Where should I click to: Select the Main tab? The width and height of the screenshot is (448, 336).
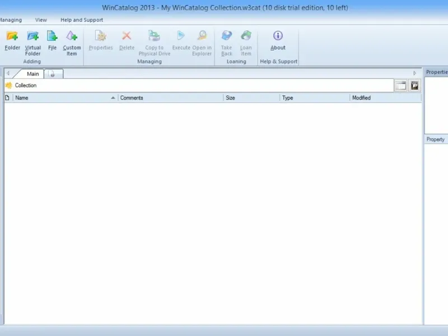click(x=32, y=74)
